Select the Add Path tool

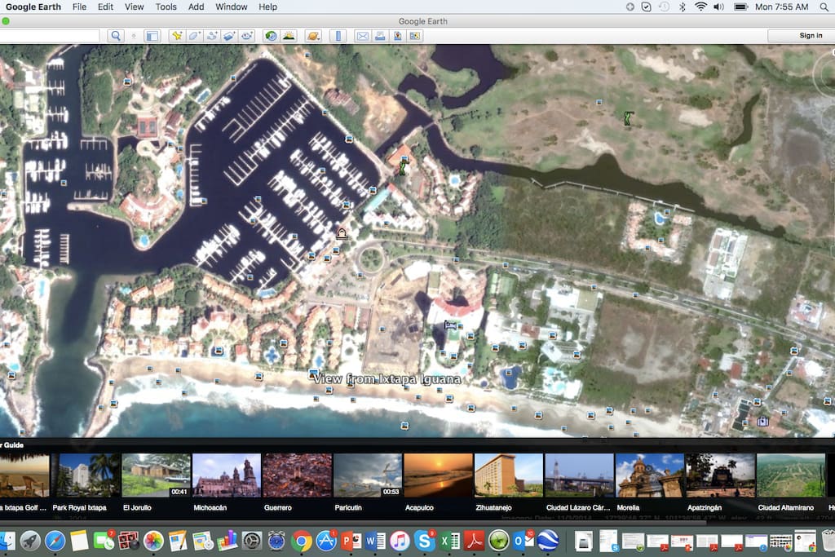[212, 36]
